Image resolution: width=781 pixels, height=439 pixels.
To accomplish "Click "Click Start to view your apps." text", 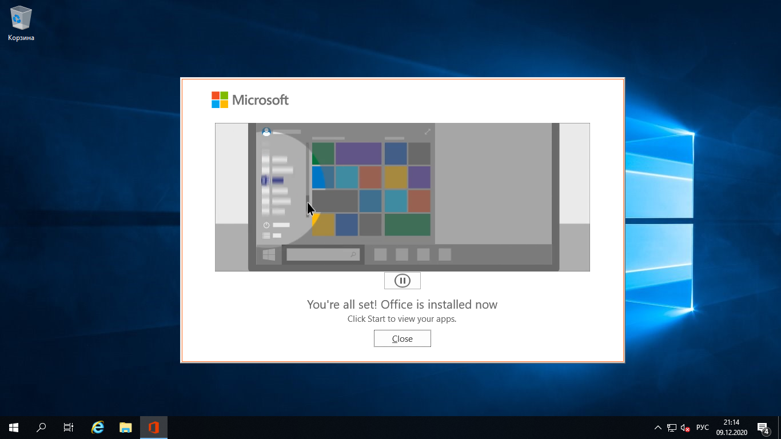I will (402, 319).
